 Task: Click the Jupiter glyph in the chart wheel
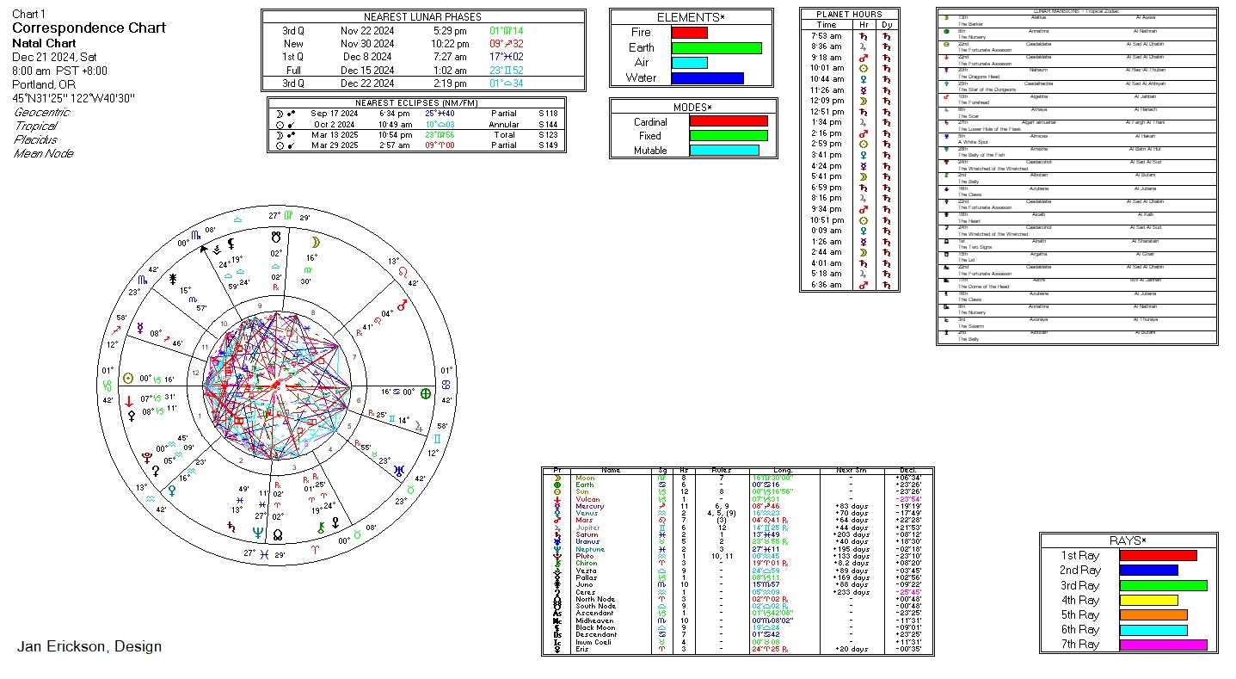pyautogui.click(x=418, y=426)
